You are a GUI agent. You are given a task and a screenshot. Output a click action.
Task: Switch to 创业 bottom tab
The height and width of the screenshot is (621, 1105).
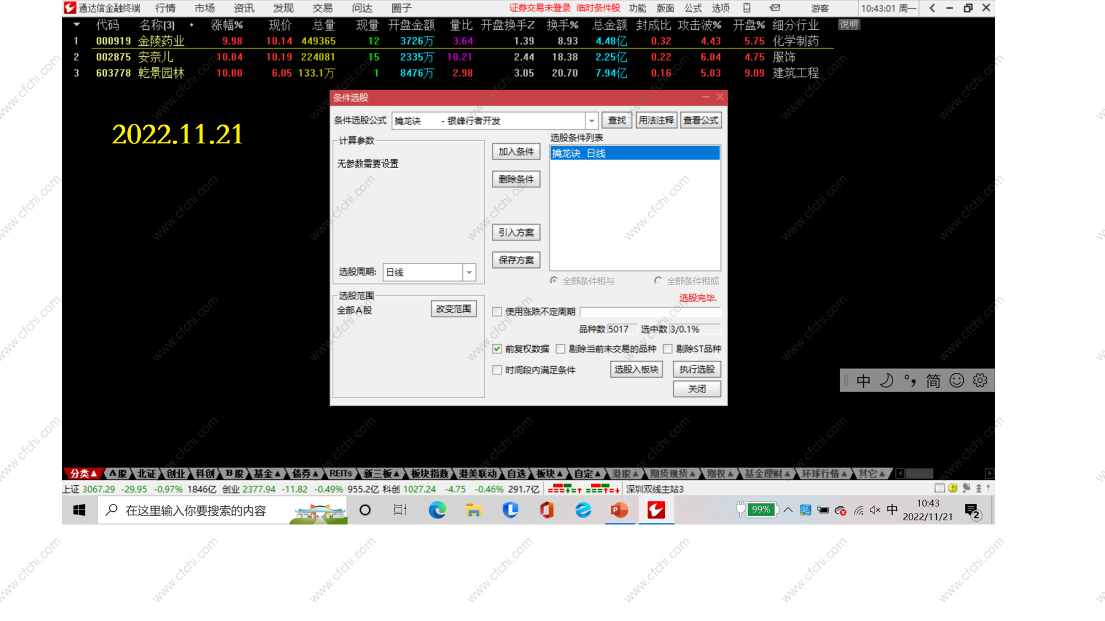[175, 474]
